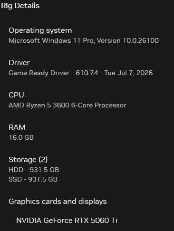174x231 pixels.
Task: Click the HDD - 931.5 GB entry
Action: (x=34, y=170)
